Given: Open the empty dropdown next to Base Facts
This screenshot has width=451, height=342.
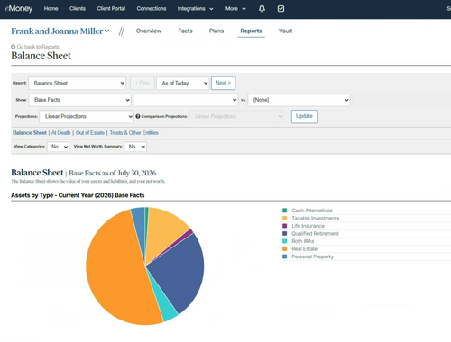Looking at the screenshot, I should tap(186, 100).
